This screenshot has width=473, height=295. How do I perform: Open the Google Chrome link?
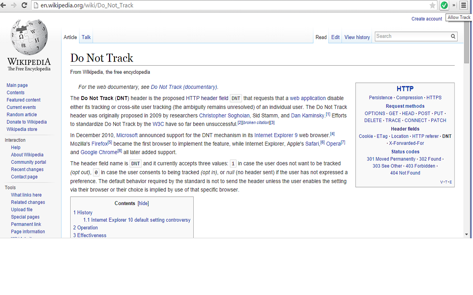[x=99, y=152]
